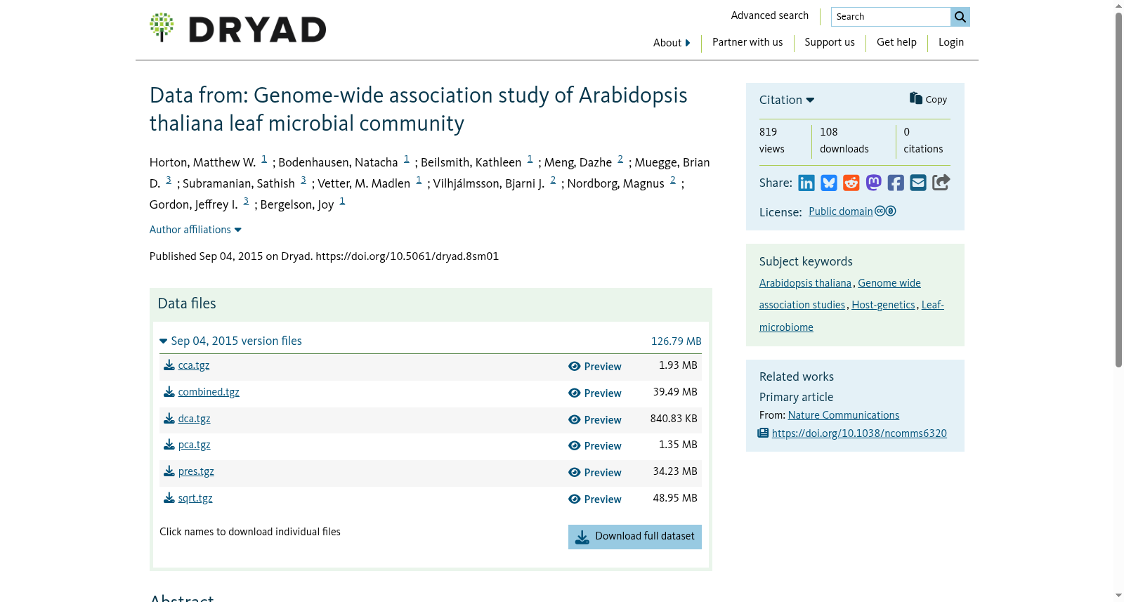Preview the pres.tgz file
The image size is (1124, 602).
point(595,473)
